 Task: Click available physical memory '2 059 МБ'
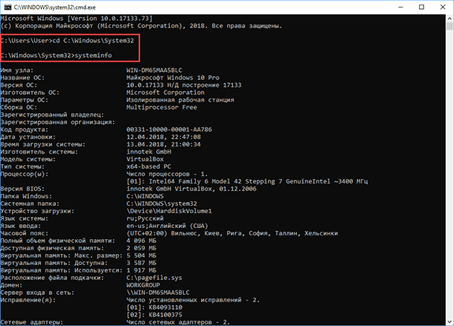141,248
